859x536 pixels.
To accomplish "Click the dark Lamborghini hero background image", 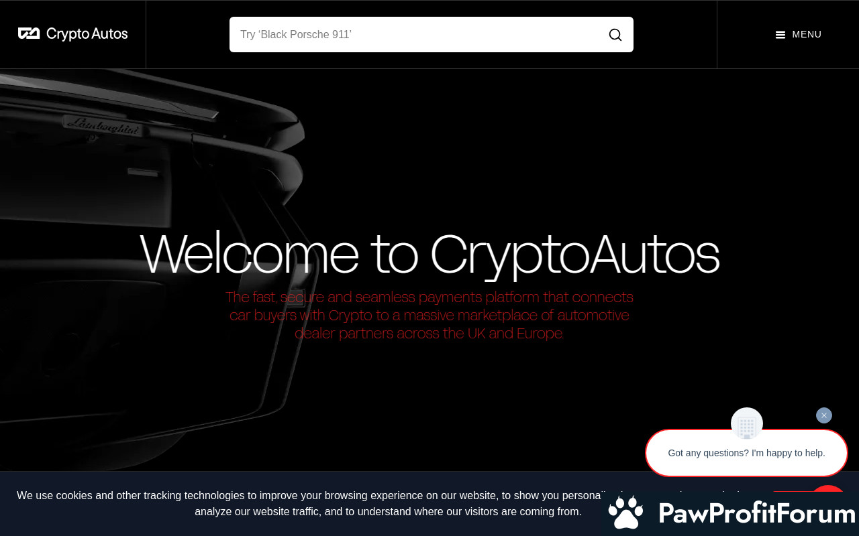I will [x=429, y=269].
